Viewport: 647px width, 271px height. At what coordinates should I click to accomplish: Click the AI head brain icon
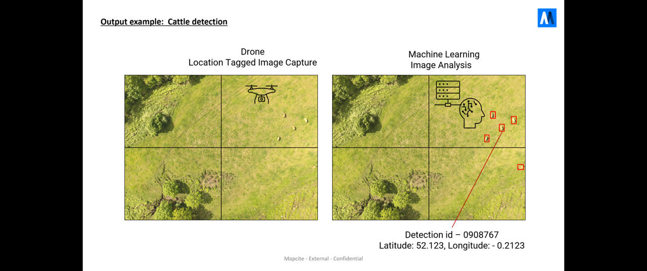472,113
